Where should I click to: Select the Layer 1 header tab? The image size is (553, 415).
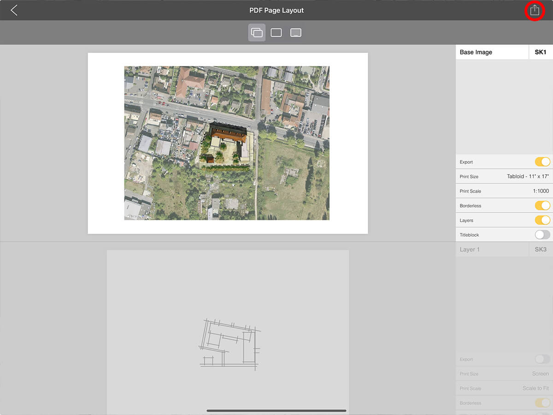[x=492, y=249]
